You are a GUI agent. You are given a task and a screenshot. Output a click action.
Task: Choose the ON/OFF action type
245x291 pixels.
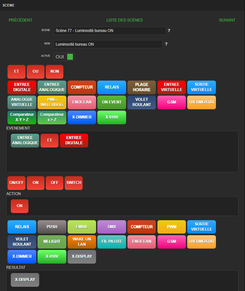tap(16, 183)
